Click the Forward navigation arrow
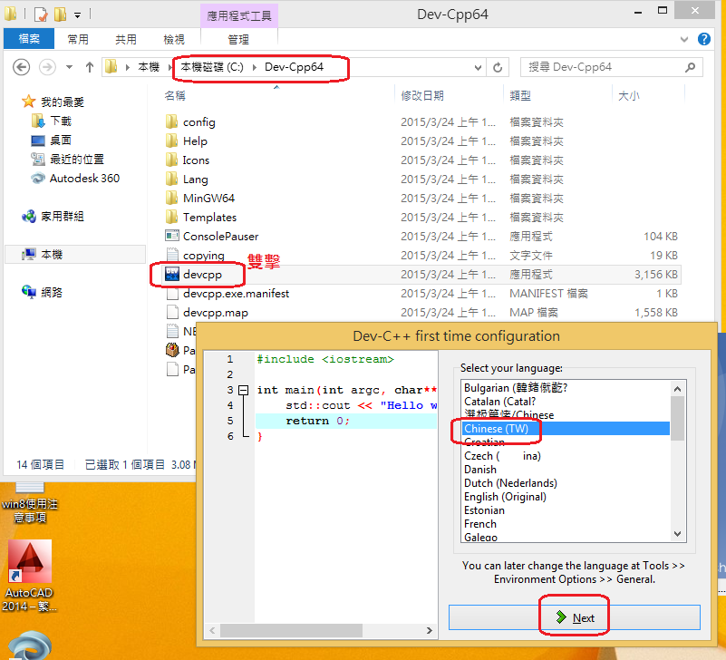Screen dimensions: 726x660 (47, 67)
